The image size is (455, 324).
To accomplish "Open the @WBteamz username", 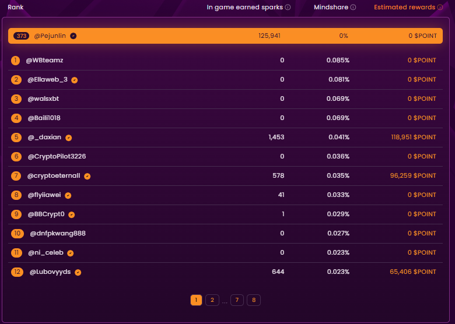I will 44,60.
